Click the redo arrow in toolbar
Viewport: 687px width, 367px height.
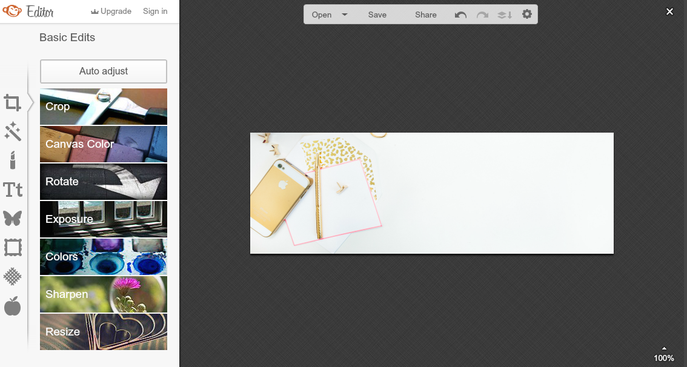tap(482, 15)
